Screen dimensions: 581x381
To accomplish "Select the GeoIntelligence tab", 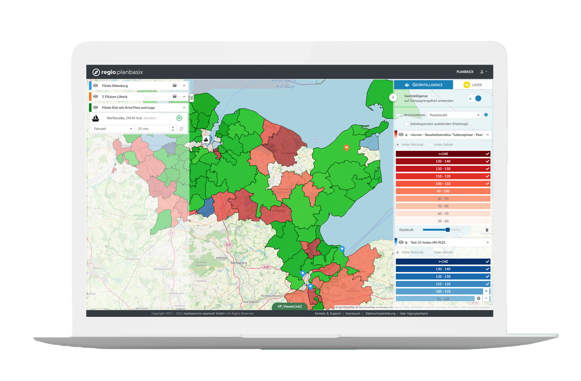I will click(x=424, y=85).
